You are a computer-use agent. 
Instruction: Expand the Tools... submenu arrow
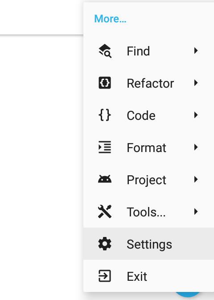coord(196,211)
